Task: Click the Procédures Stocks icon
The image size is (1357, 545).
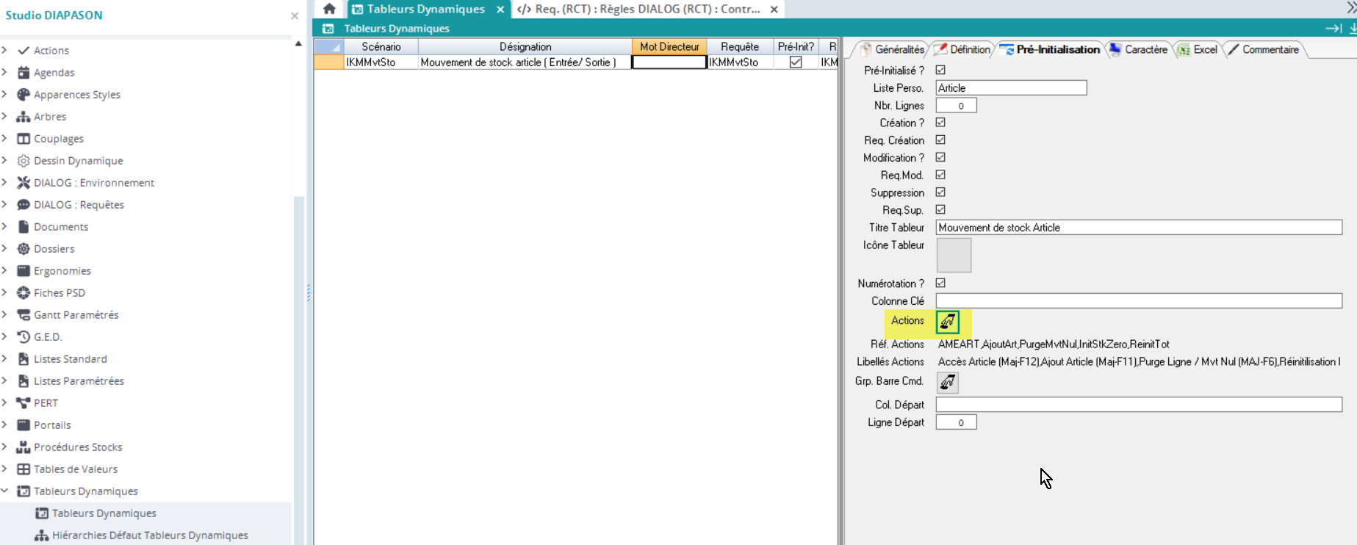Action: tap(24, 447)
